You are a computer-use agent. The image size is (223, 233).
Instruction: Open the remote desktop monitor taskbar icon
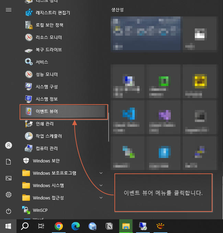click(x=143, y=226)
